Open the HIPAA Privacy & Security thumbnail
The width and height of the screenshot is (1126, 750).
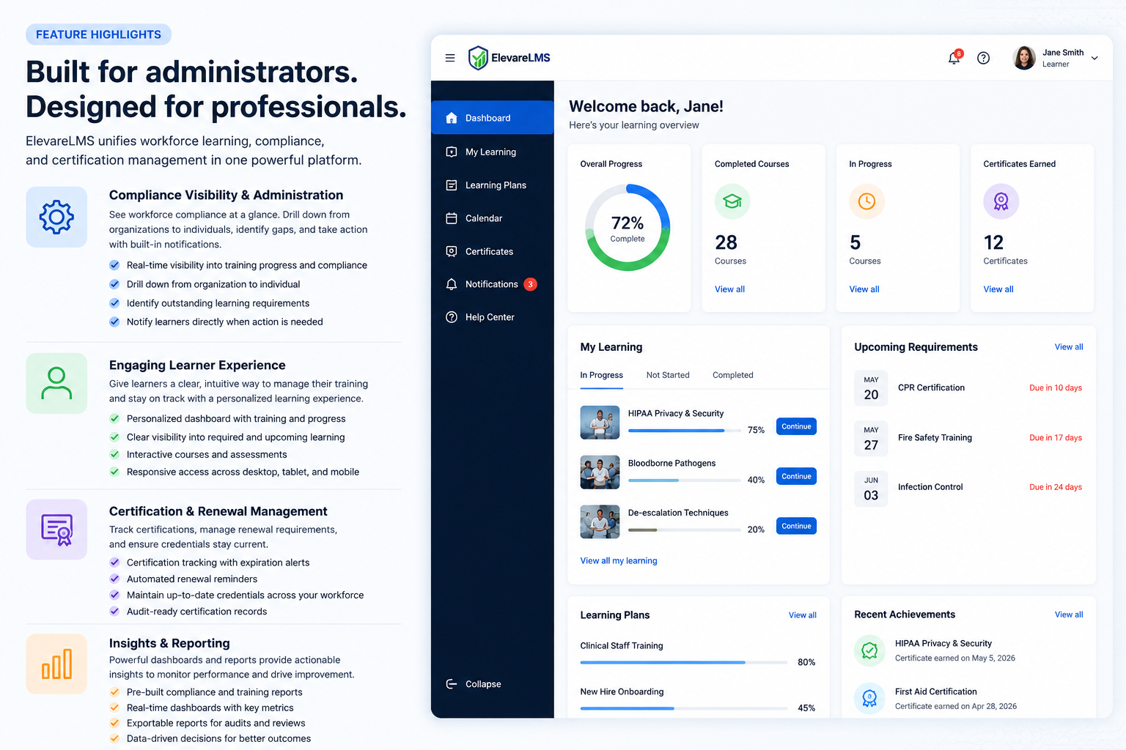pos(600,423)
